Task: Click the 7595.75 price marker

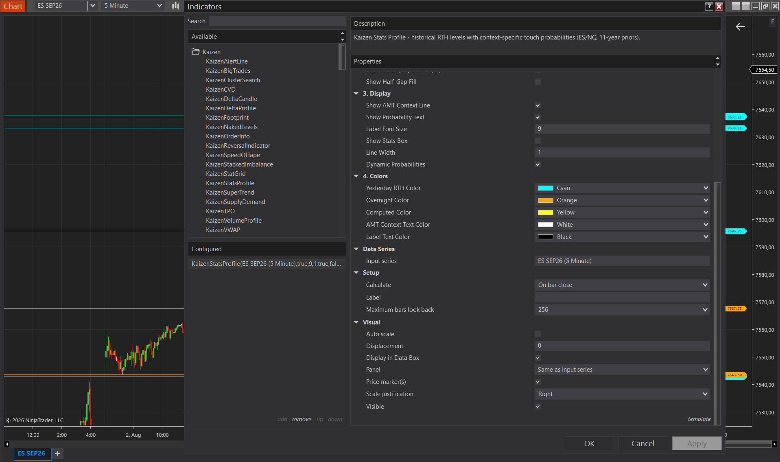Action: [736, 231]
